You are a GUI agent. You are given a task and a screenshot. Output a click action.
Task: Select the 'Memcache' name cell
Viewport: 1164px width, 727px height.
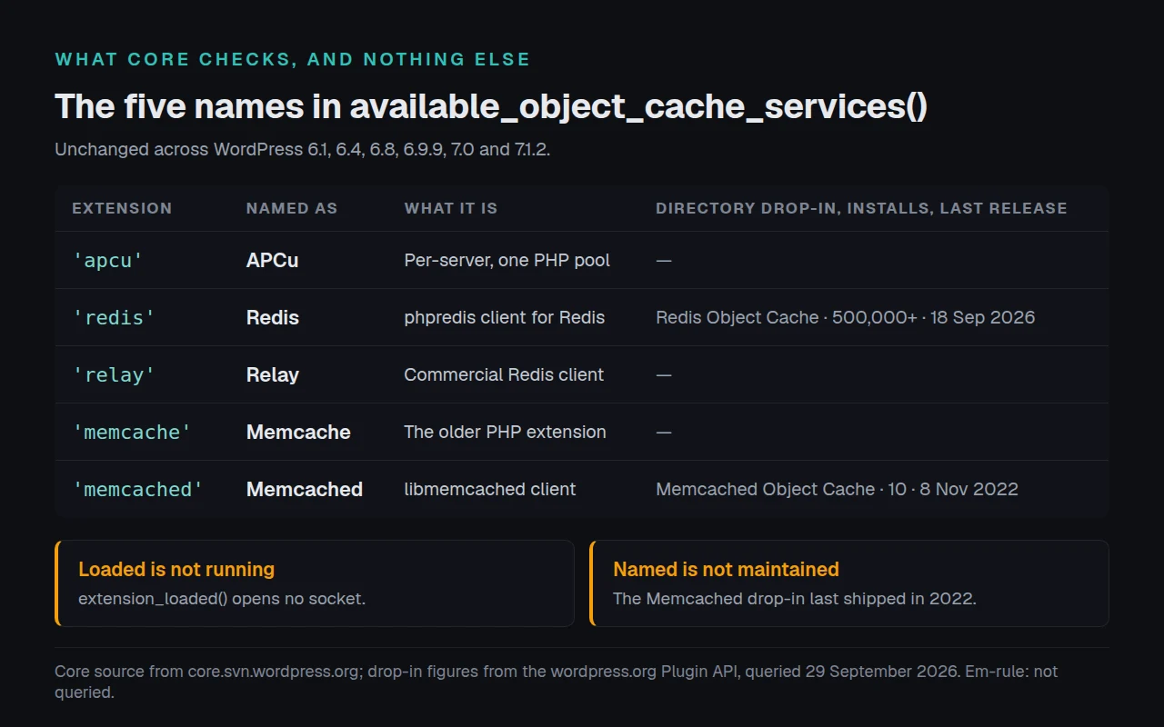click(298, 432)
